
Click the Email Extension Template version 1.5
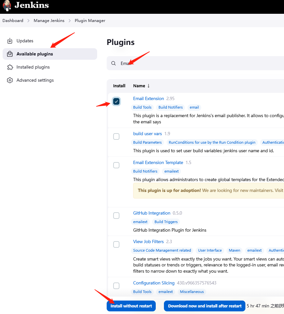coord(188,162)
